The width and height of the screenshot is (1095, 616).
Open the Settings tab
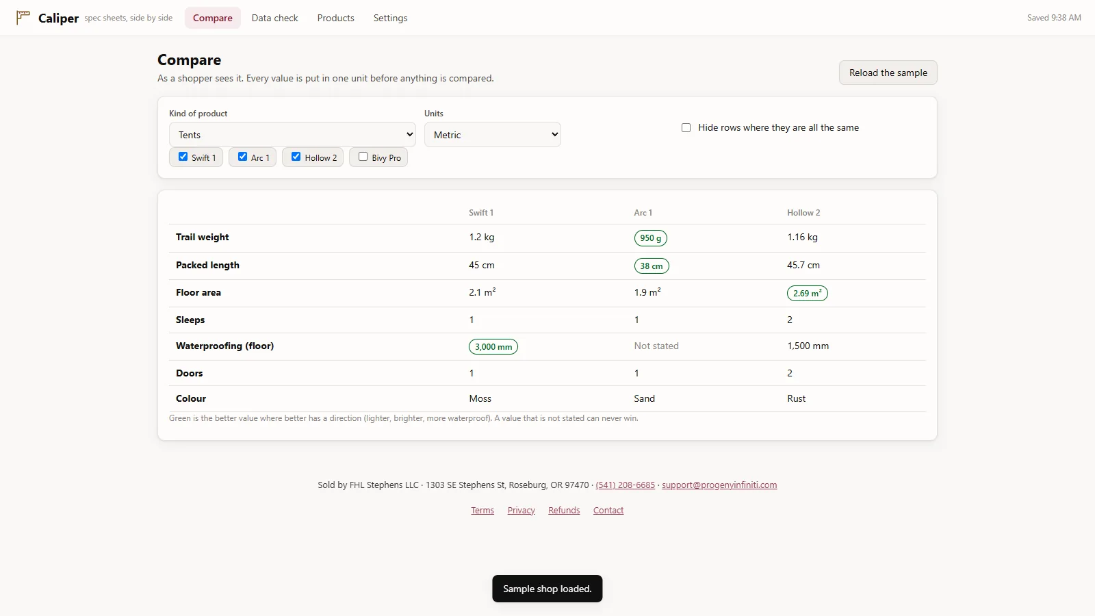tap(391, 18)
